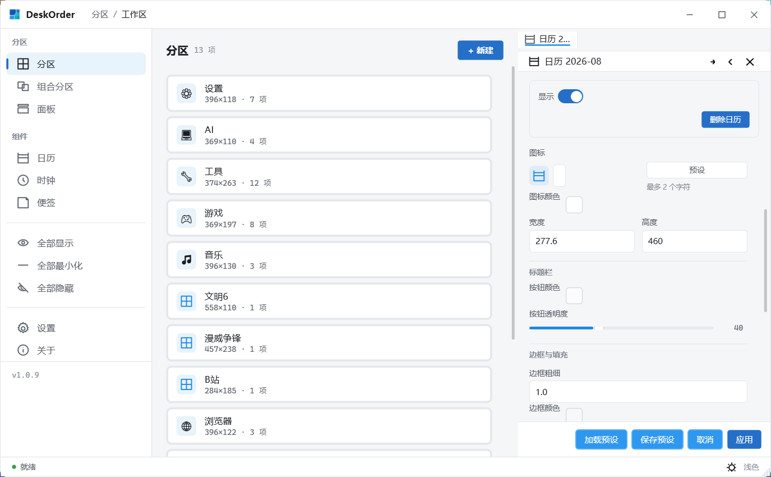Click the gear icon of 设置 partition card
The height and width of the screenshot is (477, 771).
pos(187,93)
